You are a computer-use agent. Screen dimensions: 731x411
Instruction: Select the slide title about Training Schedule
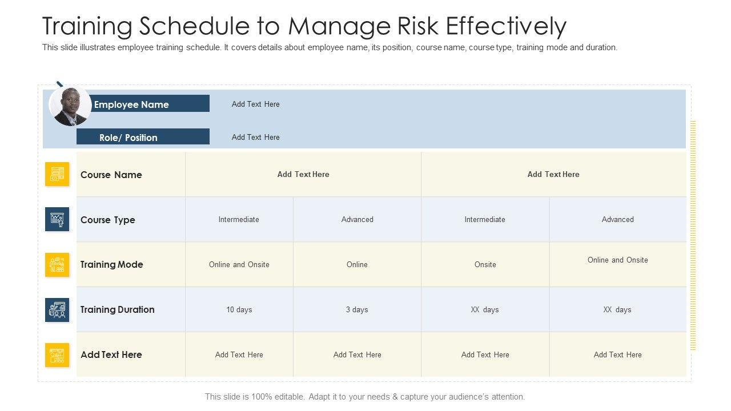pos(304,26)
